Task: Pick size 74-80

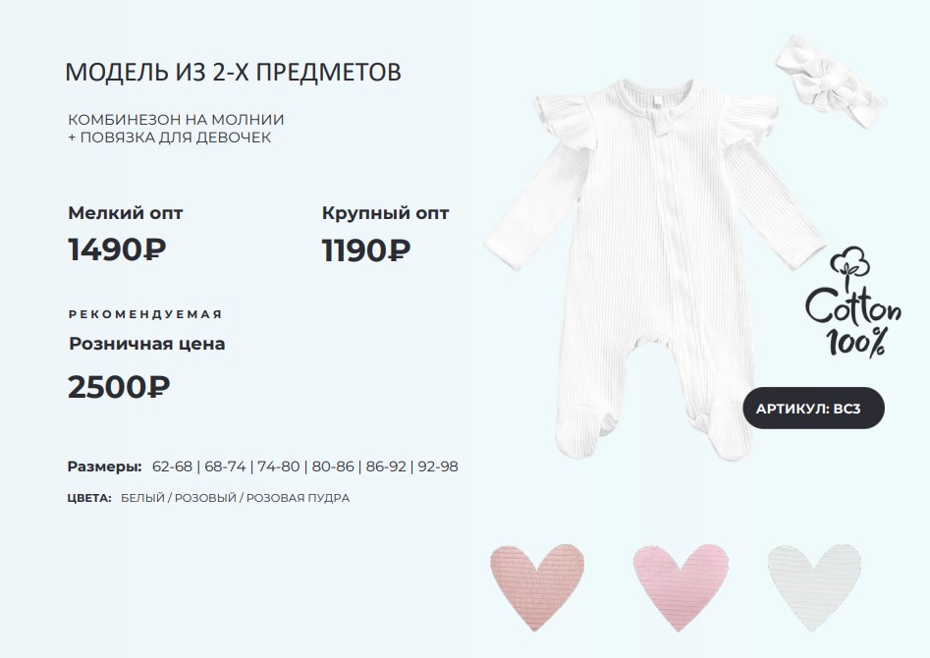Action: click(278, 466)
